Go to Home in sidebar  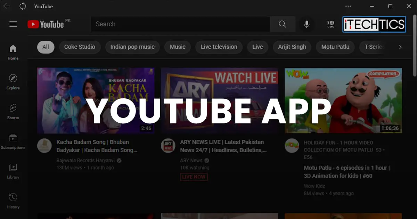[x=13, y=52]
